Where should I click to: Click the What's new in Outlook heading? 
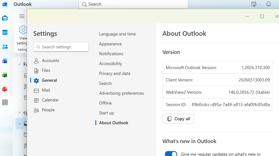189,141
